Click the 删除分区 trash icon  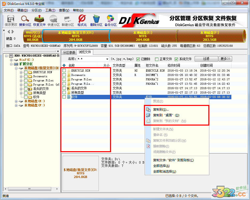pyautogui.click(x=96, y=20)
